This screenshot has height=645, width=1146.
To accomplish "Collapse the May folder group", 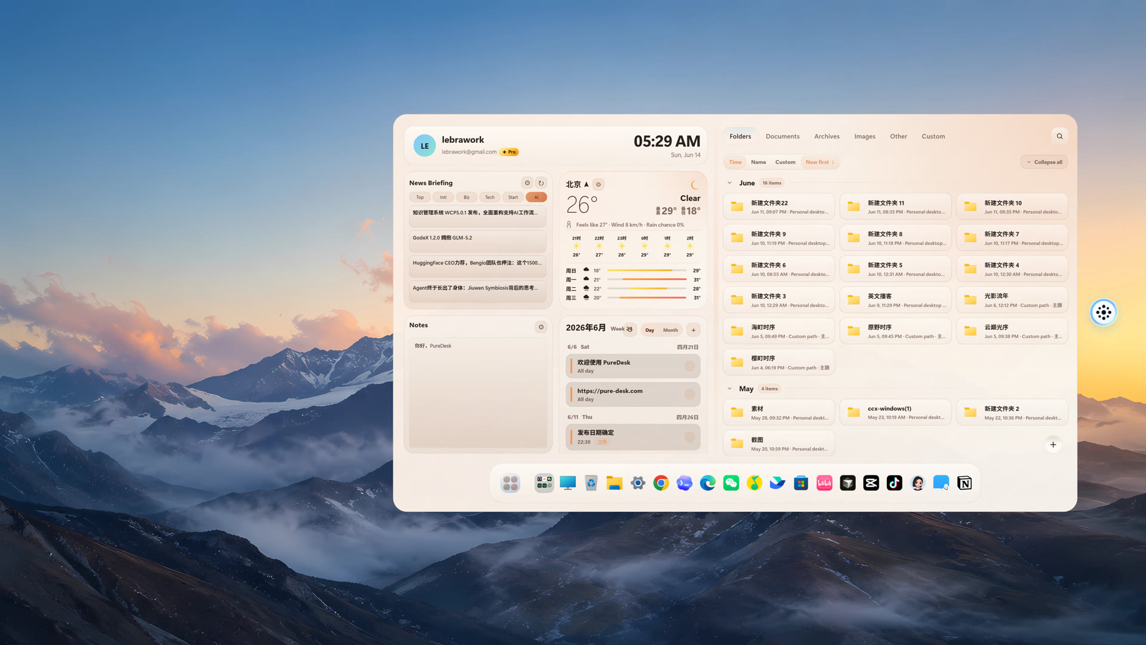I will pos(729,389).
